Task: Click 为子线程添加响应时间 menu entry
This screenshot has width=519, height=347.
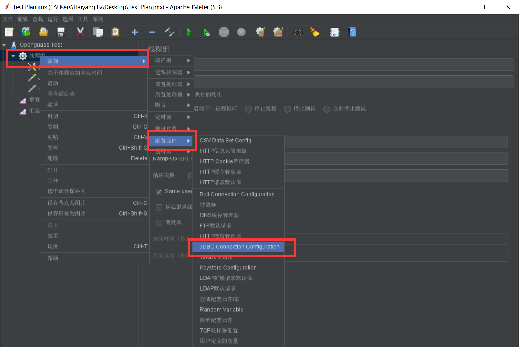Action: (94, 73)
